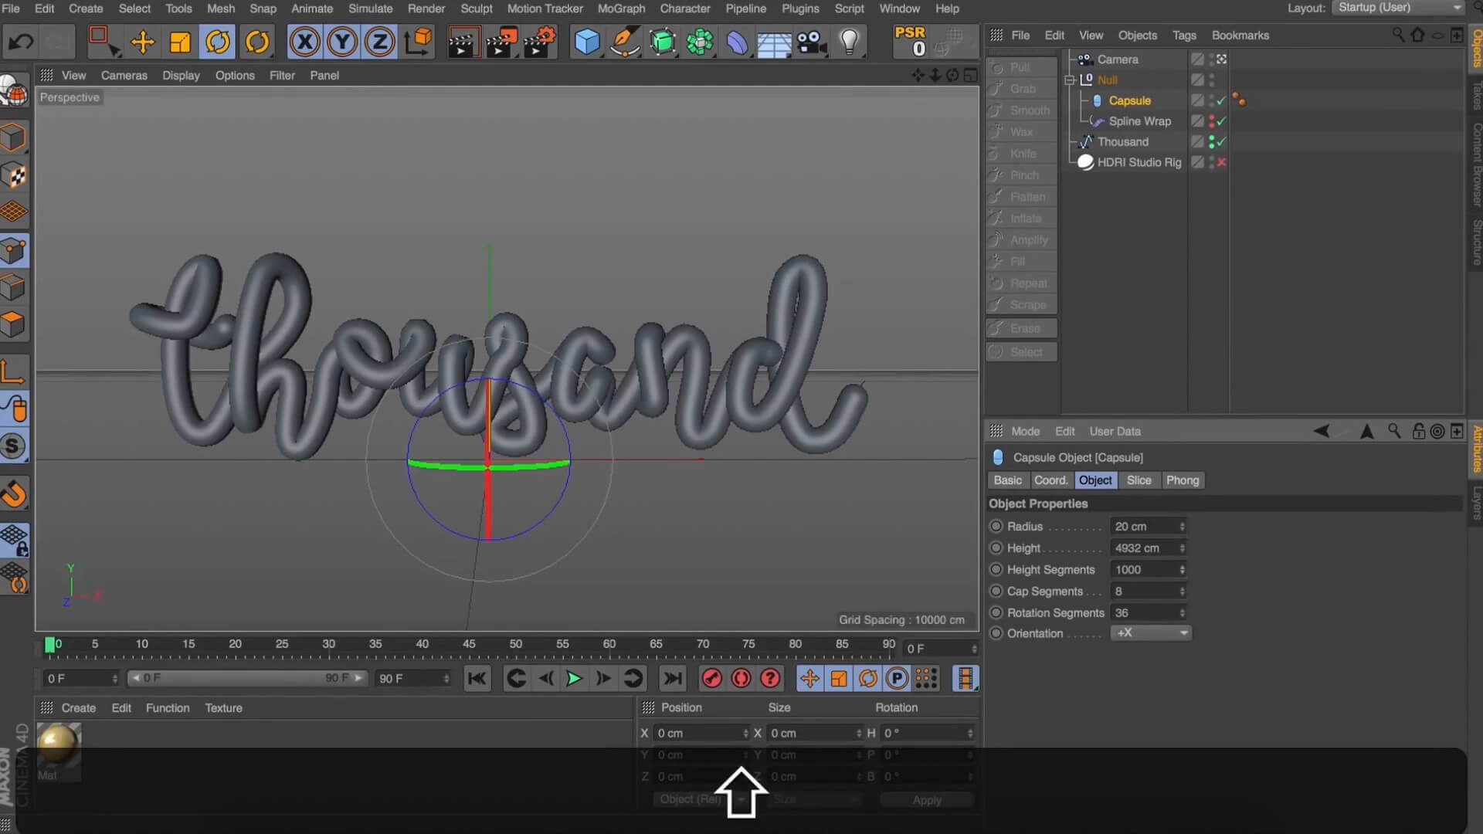This screenshot has height=834, width=1483.
Task: Select the Move tool in toolbar
Action: (x=142, y=42)
